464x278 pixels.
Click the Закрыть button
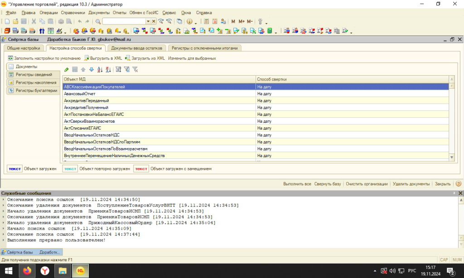pos(443,184)
